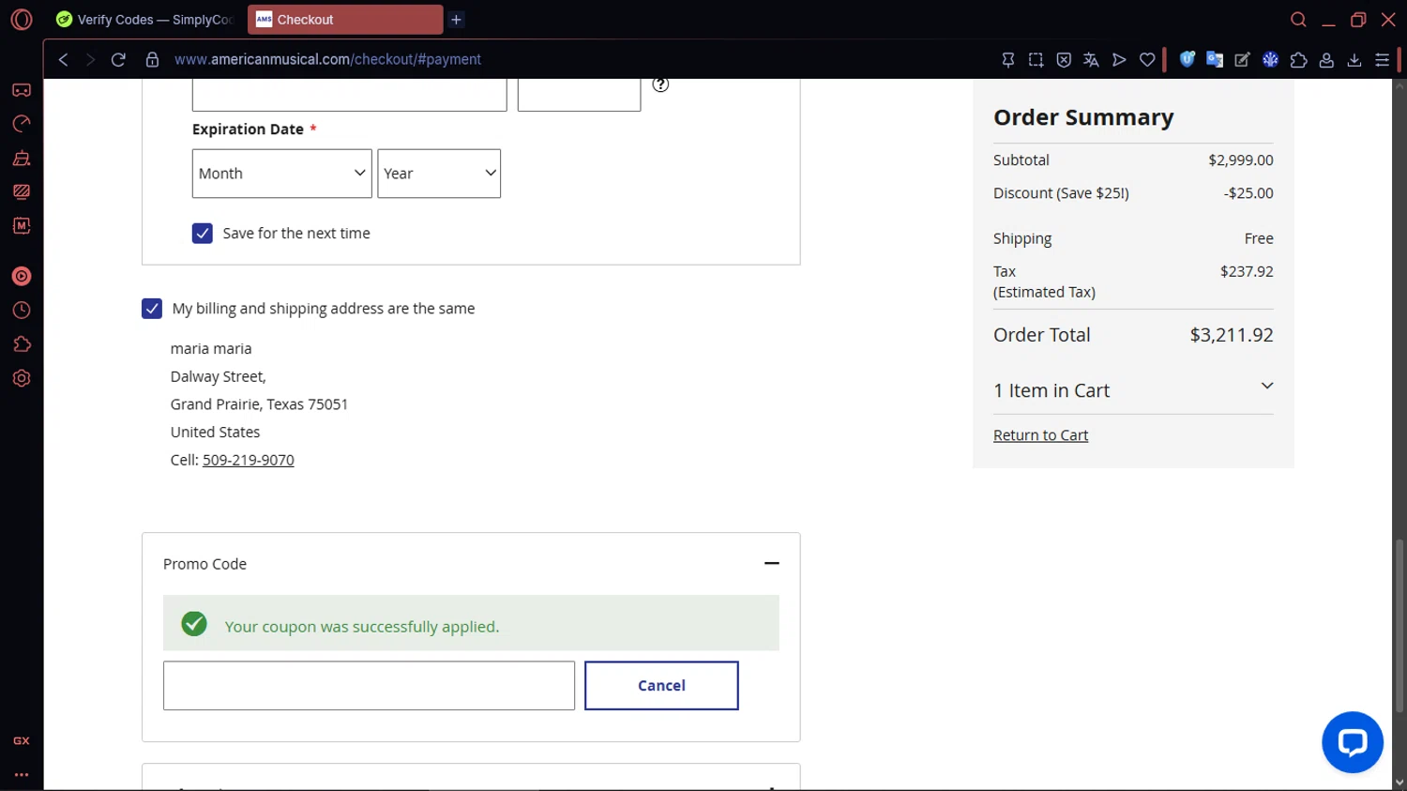Viewport: 1407px width, 791px height.
Task: Click Grand Prairie, Texas 75051 address line
Action: [259, 404]
